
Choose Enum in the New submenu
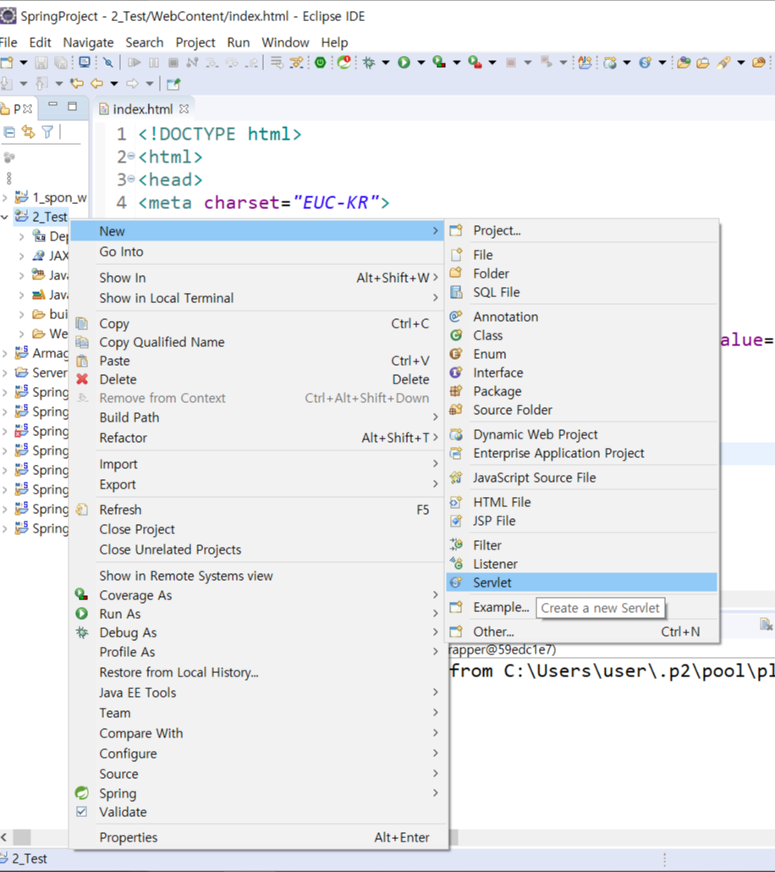pos(581,354)
